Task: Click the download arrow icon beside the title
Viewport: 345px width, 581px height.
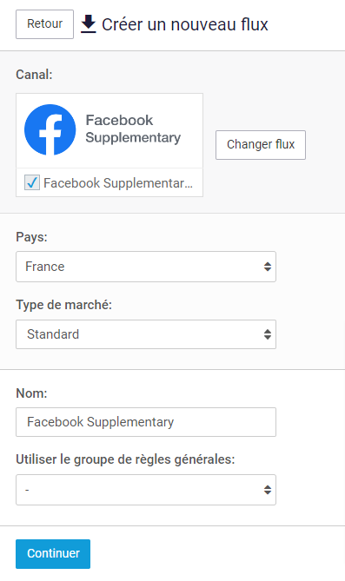Action: pyautogui.click(x=89, y=24)
